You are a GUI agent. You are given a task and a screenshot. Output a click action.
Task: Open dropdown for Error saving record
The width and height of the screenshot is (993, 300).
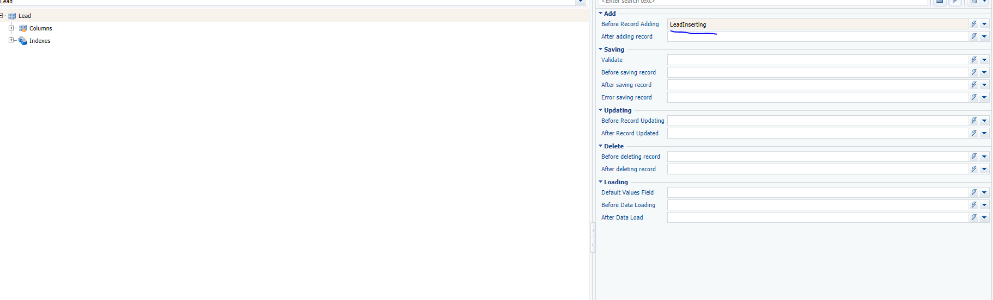pos(984,97)
